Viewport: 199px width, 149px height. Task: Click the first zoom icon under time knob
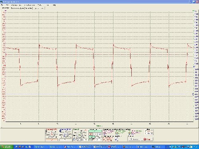click(x=74, y=139)
